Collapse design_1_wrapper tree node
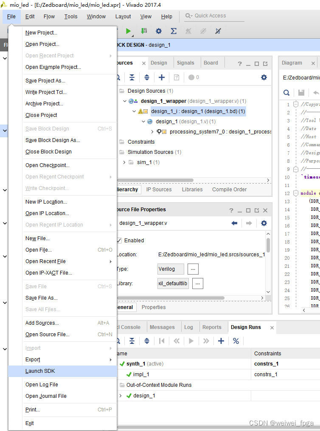320x431 pixels. point(125,101)
